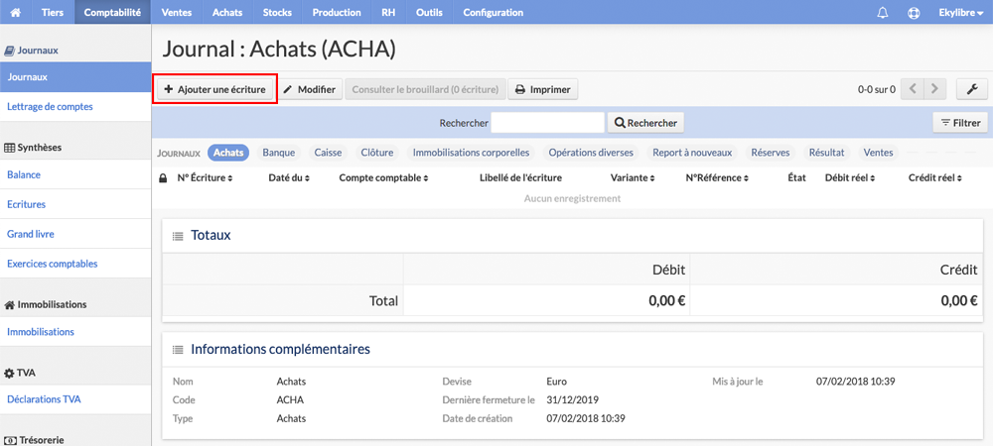Open the RH menu

[388, 12]
